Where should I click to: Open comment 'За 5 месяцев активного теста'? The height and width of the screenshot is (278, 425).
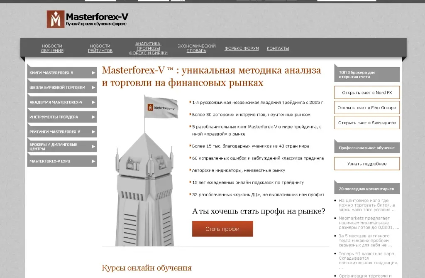point(365,241)
